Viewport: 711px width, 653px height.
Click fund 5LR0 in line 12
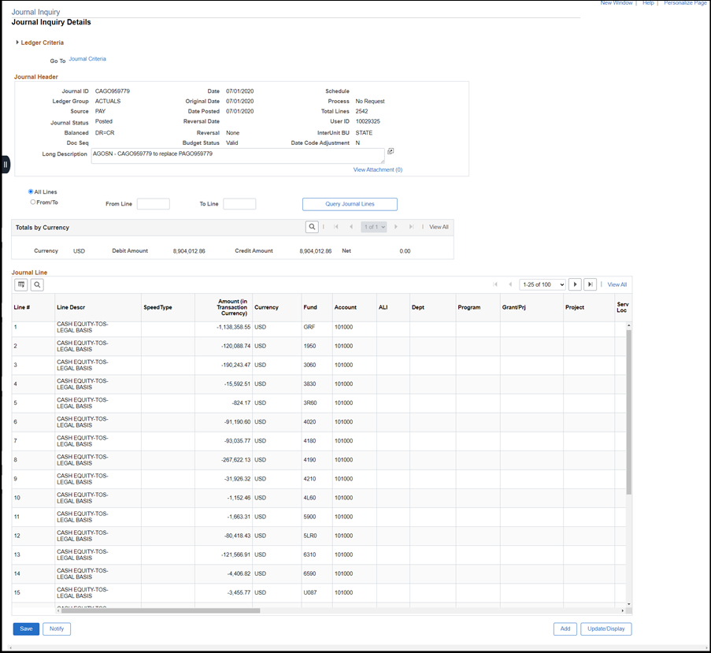(310, 536)
